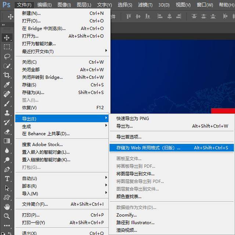This screenshot has height=235, width=235.
Task: Select the Zoom tool
Action: (x=7, y=216)
